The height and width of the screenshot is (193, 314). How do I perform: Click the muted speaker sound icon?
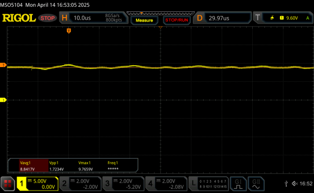(x=295, y=183)
